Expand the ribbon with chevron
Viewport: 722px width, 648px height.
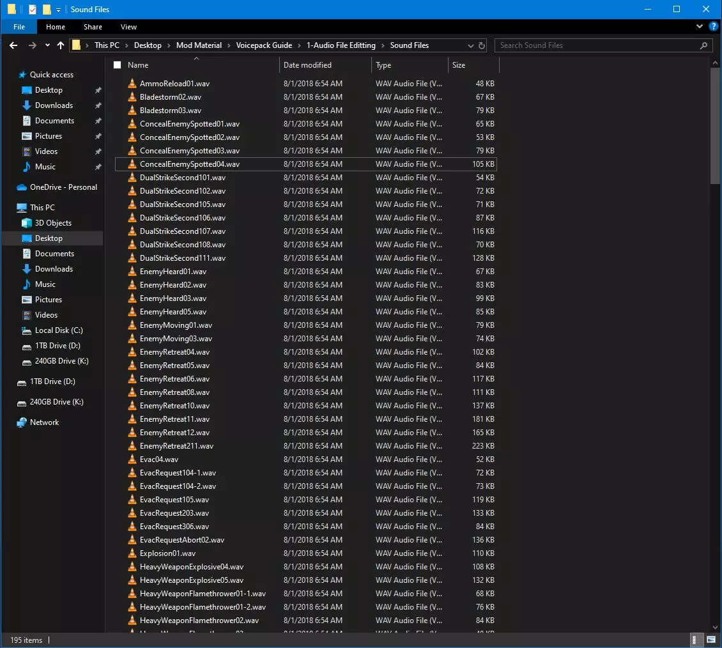[x=699, y=26]
